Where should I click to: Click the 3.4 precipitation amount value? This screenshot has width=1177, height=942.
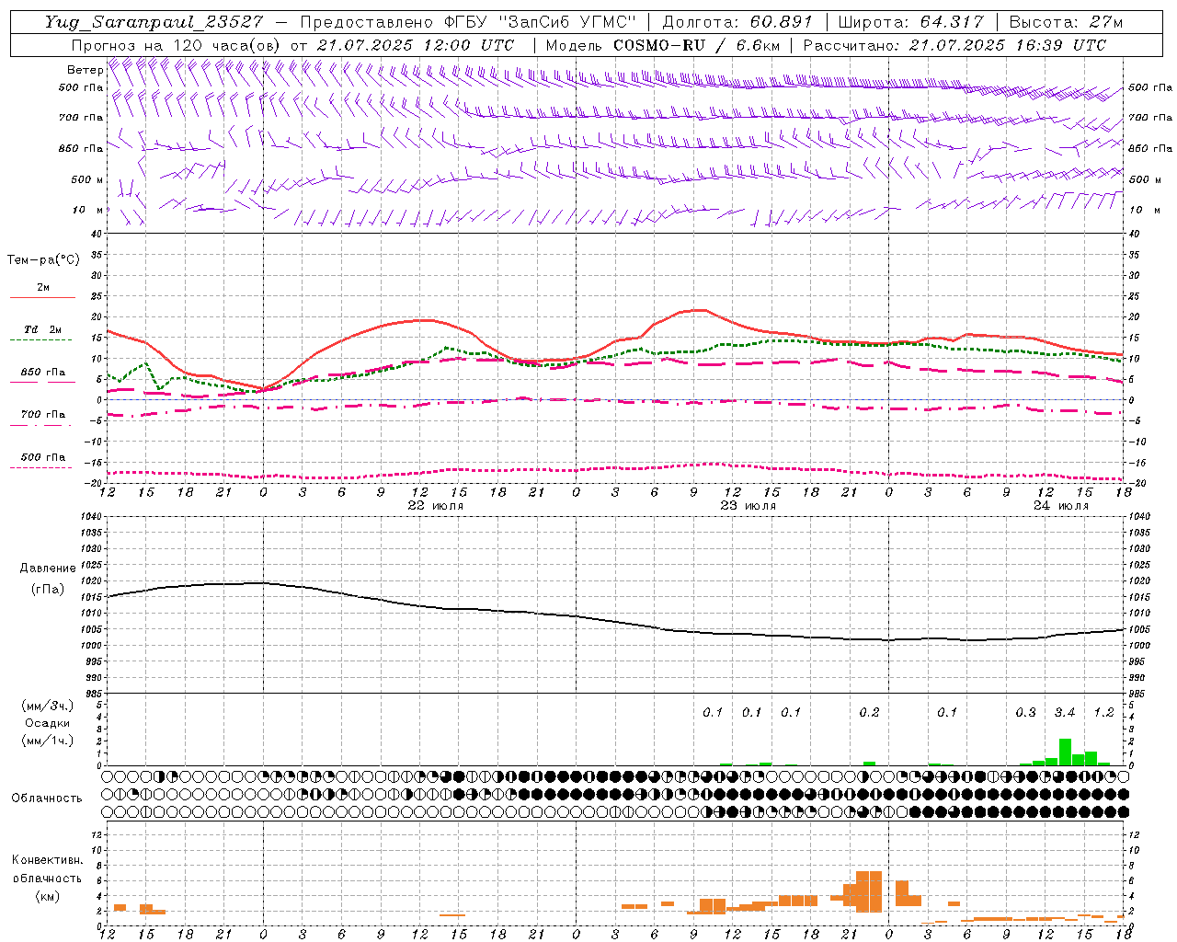(x=1064, y=713)
